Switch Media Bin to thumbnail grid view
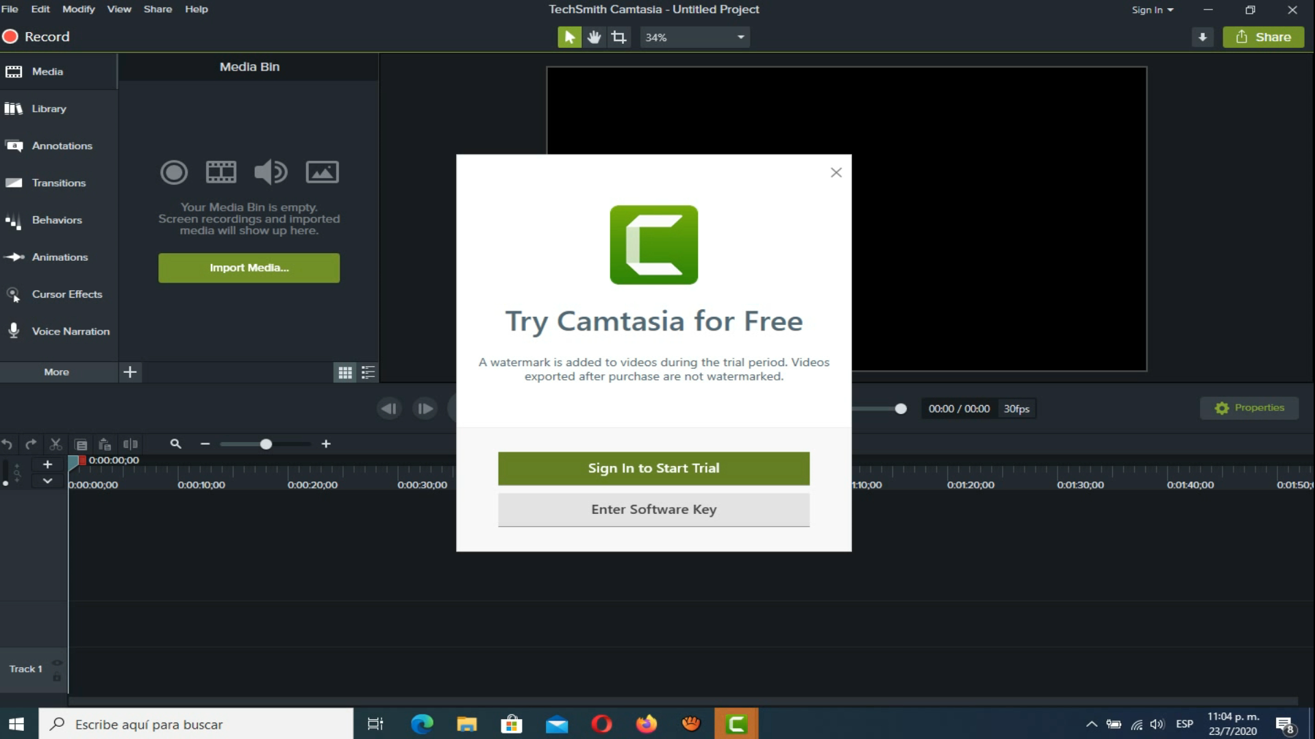Image resolution: width=1315 pixels, height=739 pixels. pos(345,372)
